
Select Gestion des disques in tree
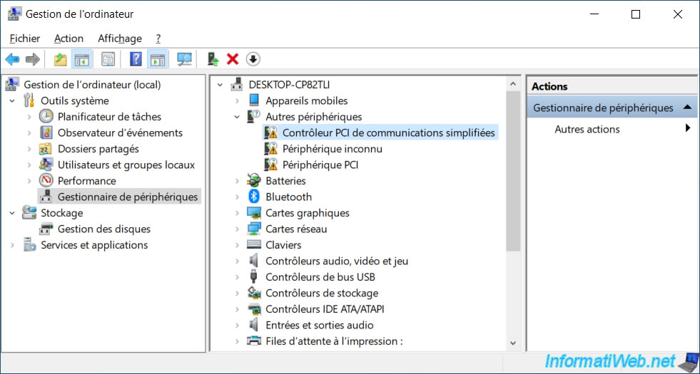coord(103,229)
